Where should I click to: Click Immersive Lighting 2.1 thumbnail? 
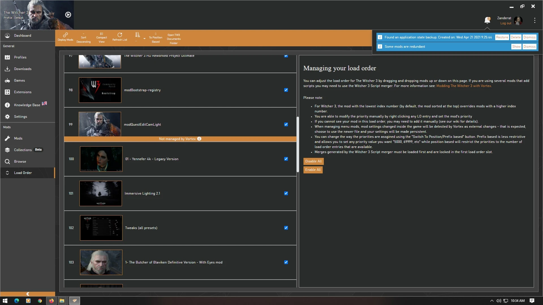click(101, 193)
